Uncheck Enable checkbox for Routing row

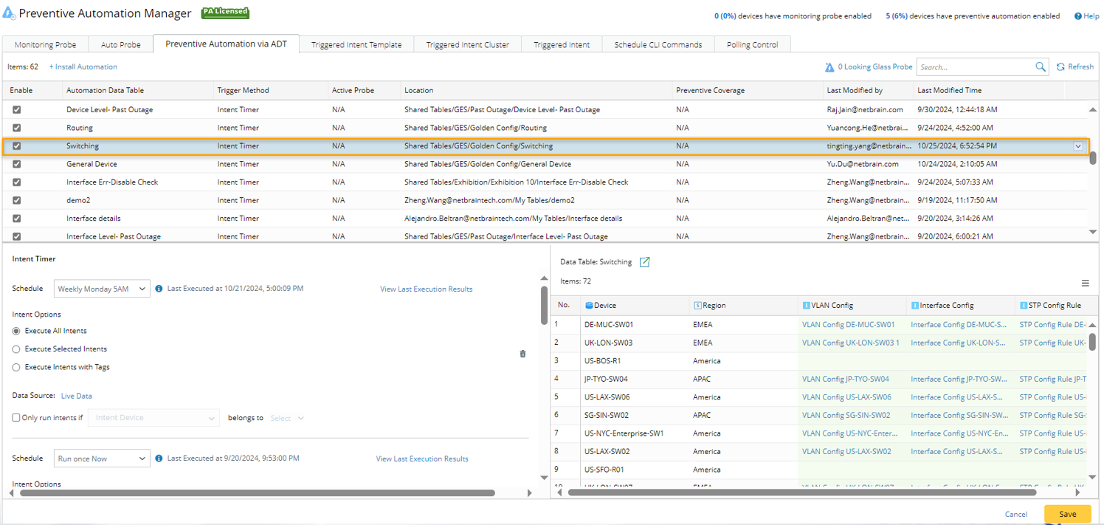[x=17, y=128]
